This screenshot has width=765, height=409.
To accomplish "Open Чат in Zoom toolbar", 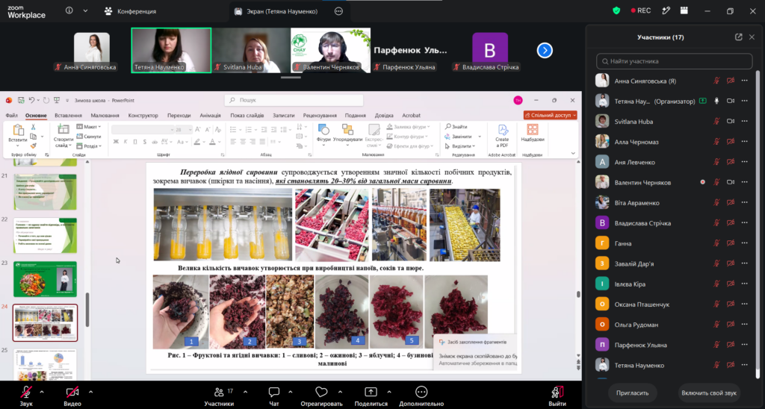I will 273,396.
